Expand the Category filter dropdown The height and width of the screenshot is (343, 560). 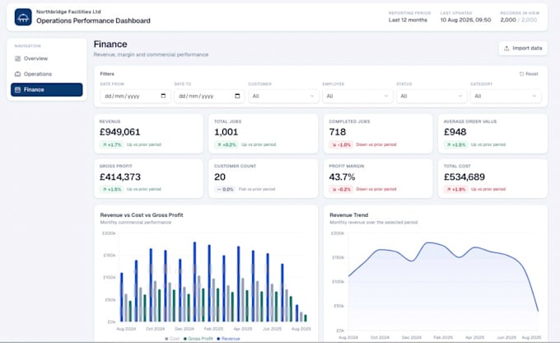pyautogui.click(x=506, y=96)
